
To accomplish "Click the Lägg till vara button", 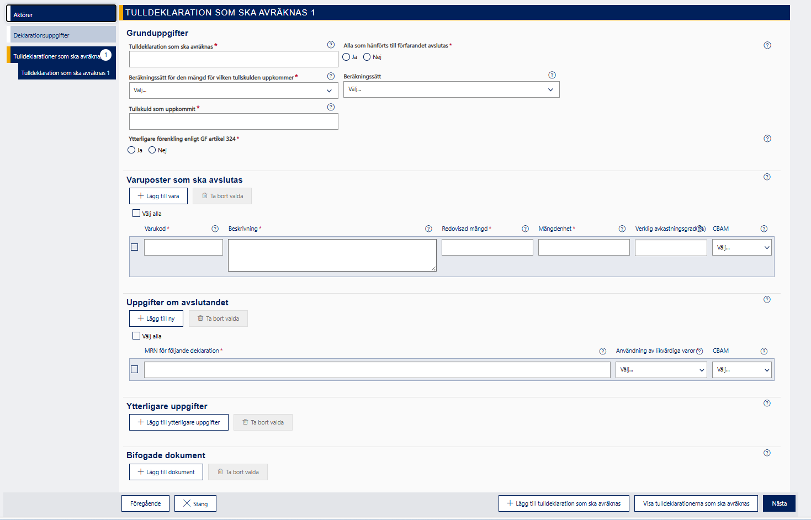I will click(x=158, y=196).
